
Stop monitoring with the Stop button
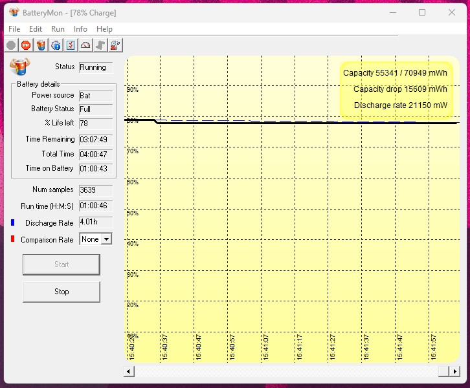pos(62,292)
